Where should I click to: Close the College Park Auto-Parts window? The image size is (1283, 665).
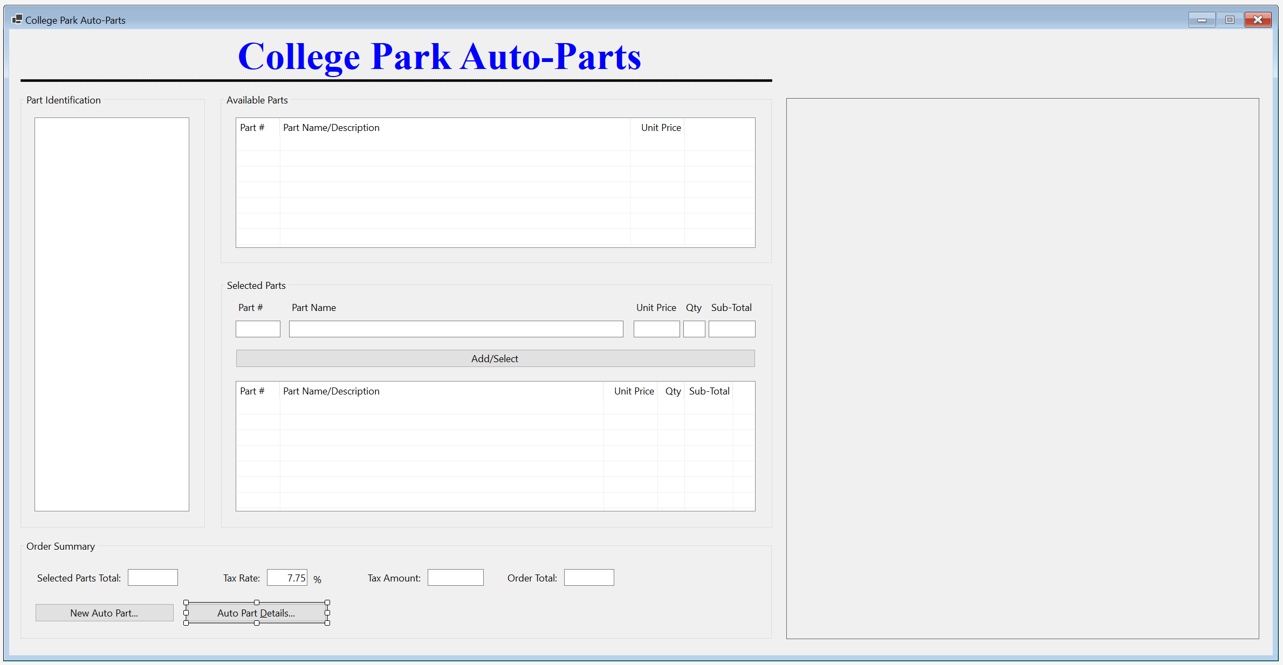click(x=1258, y=20)
